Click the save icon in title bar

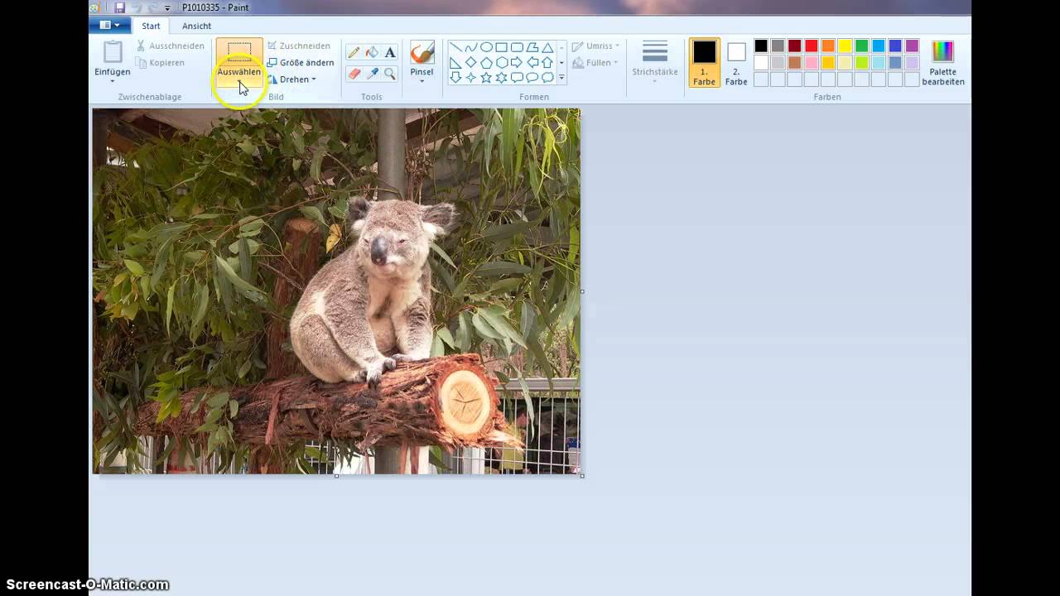[x=119, y=7]
